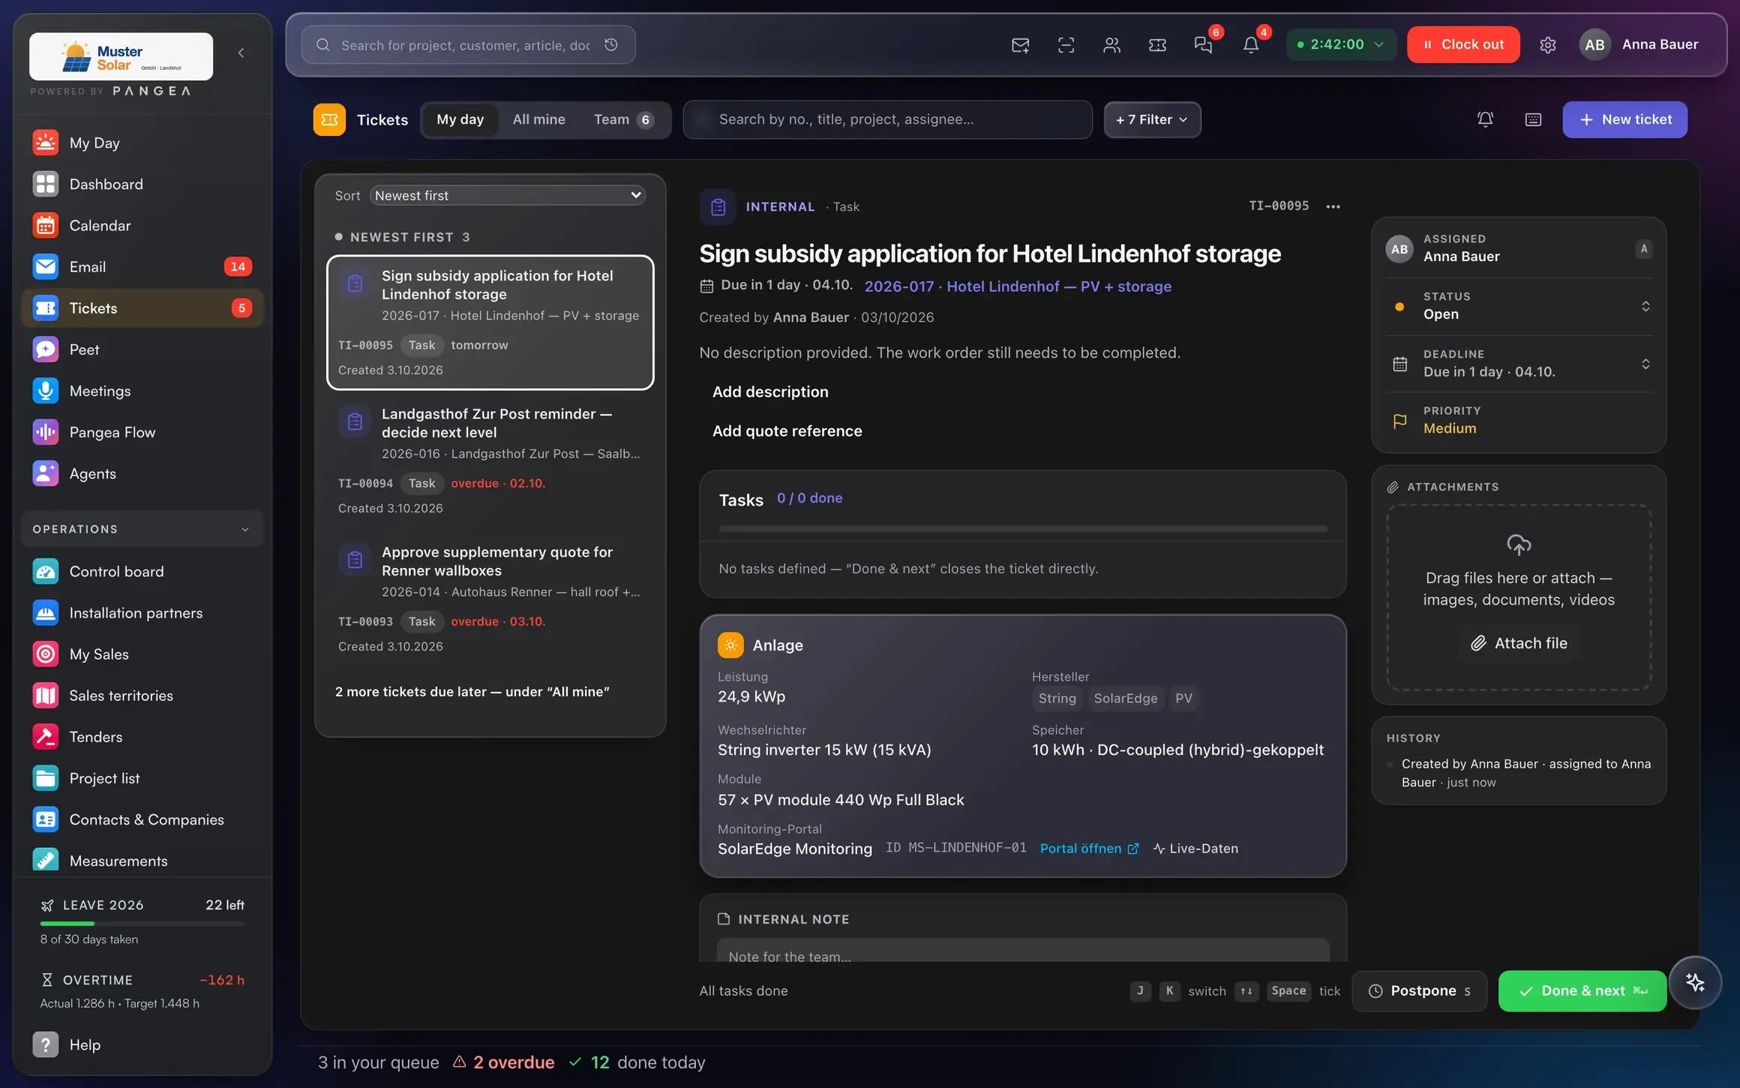Switch to the My day tab
1740x1088 pixels.
[460, 119]
